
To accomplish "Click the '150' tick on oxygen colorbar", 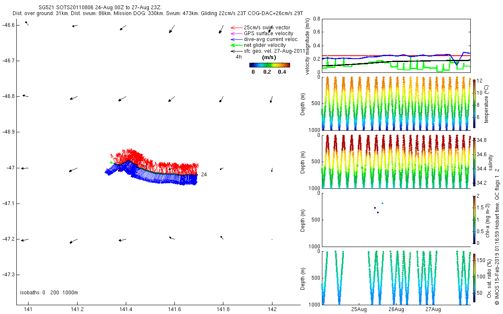I will pyautogui.click(x=481, y=260).
